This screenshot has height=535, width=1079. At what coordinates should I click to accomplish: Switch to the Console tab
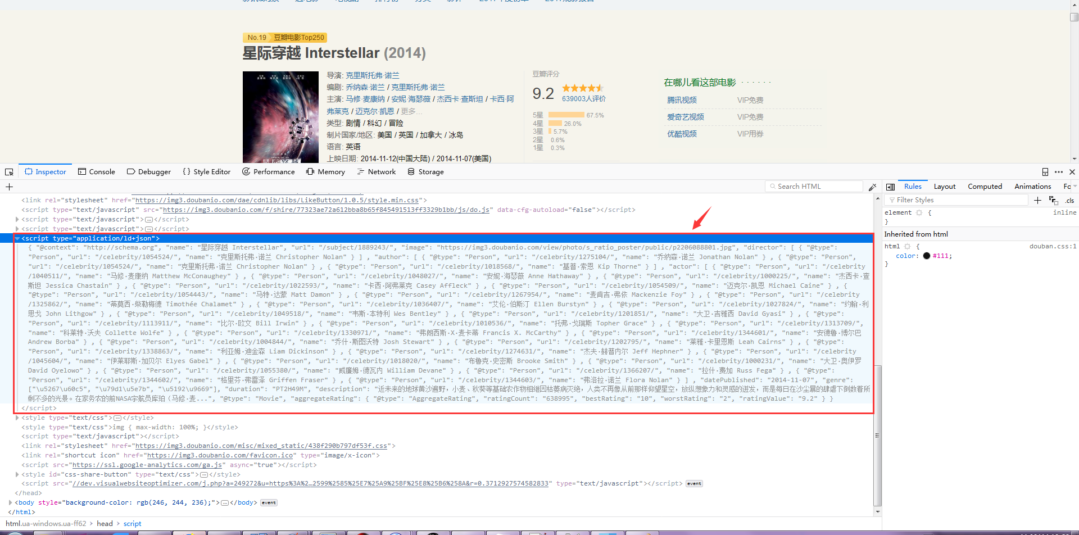tap(96, 172)
